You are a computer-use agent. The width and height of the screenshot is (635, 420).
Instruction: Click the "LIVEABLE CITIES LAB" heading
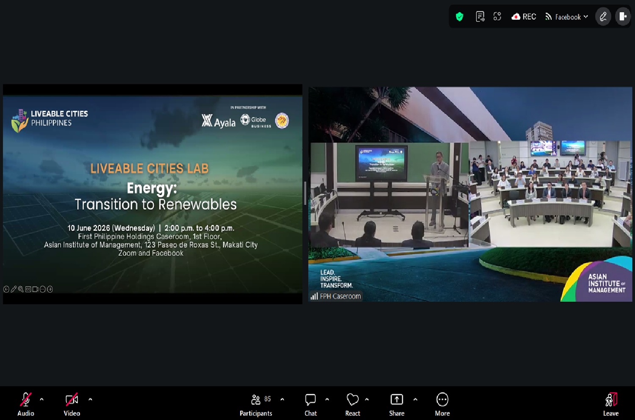(x=149, y=168)
